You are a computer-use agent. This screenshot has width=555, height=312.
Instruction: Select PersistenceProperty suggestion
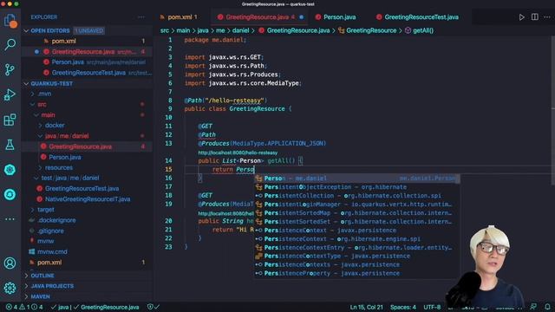(356, 274)
